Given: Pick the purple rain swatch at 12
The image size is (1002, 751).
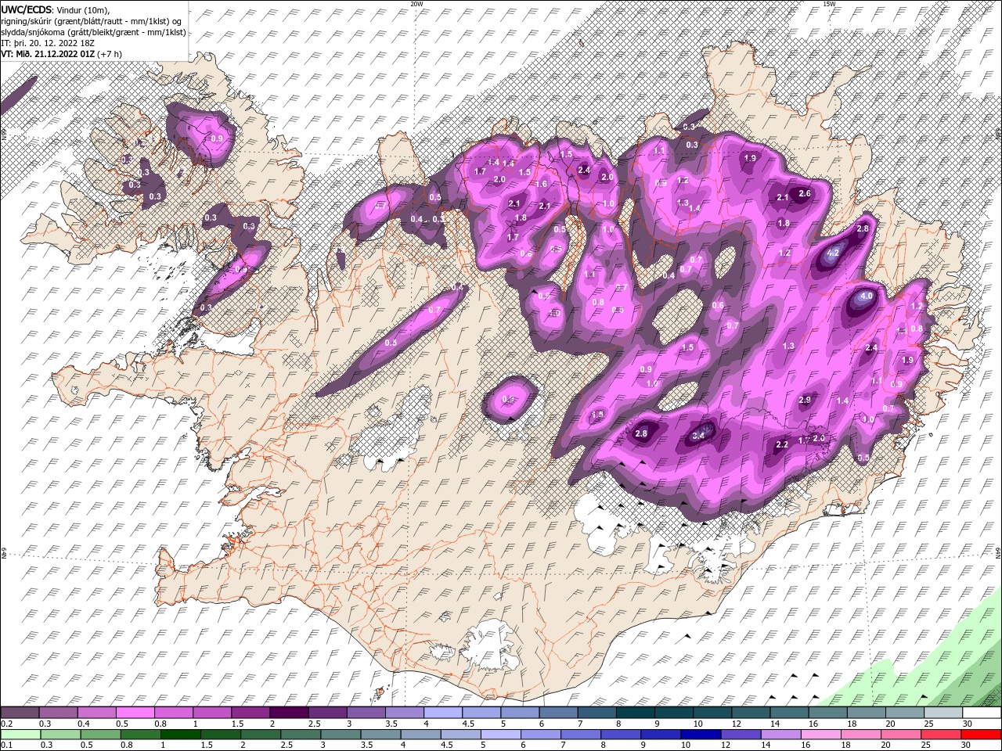Looking at the screenshot, I should 740,734.
